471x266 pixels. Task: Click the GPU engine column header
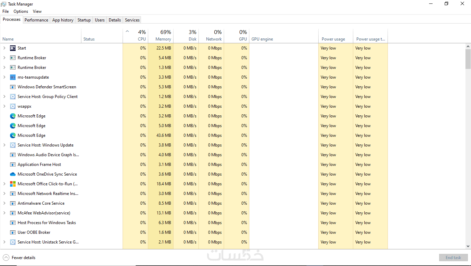point(284,36)
